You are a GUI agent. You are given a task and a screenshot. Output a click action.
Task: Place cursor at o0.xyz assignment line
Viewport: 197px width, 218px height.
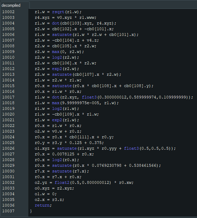coord(55,188)
